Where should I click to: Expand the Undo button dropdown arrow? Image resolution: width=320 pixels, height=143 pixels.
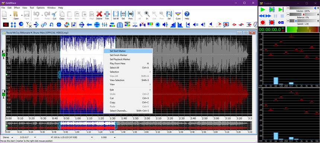pos(42,15)
